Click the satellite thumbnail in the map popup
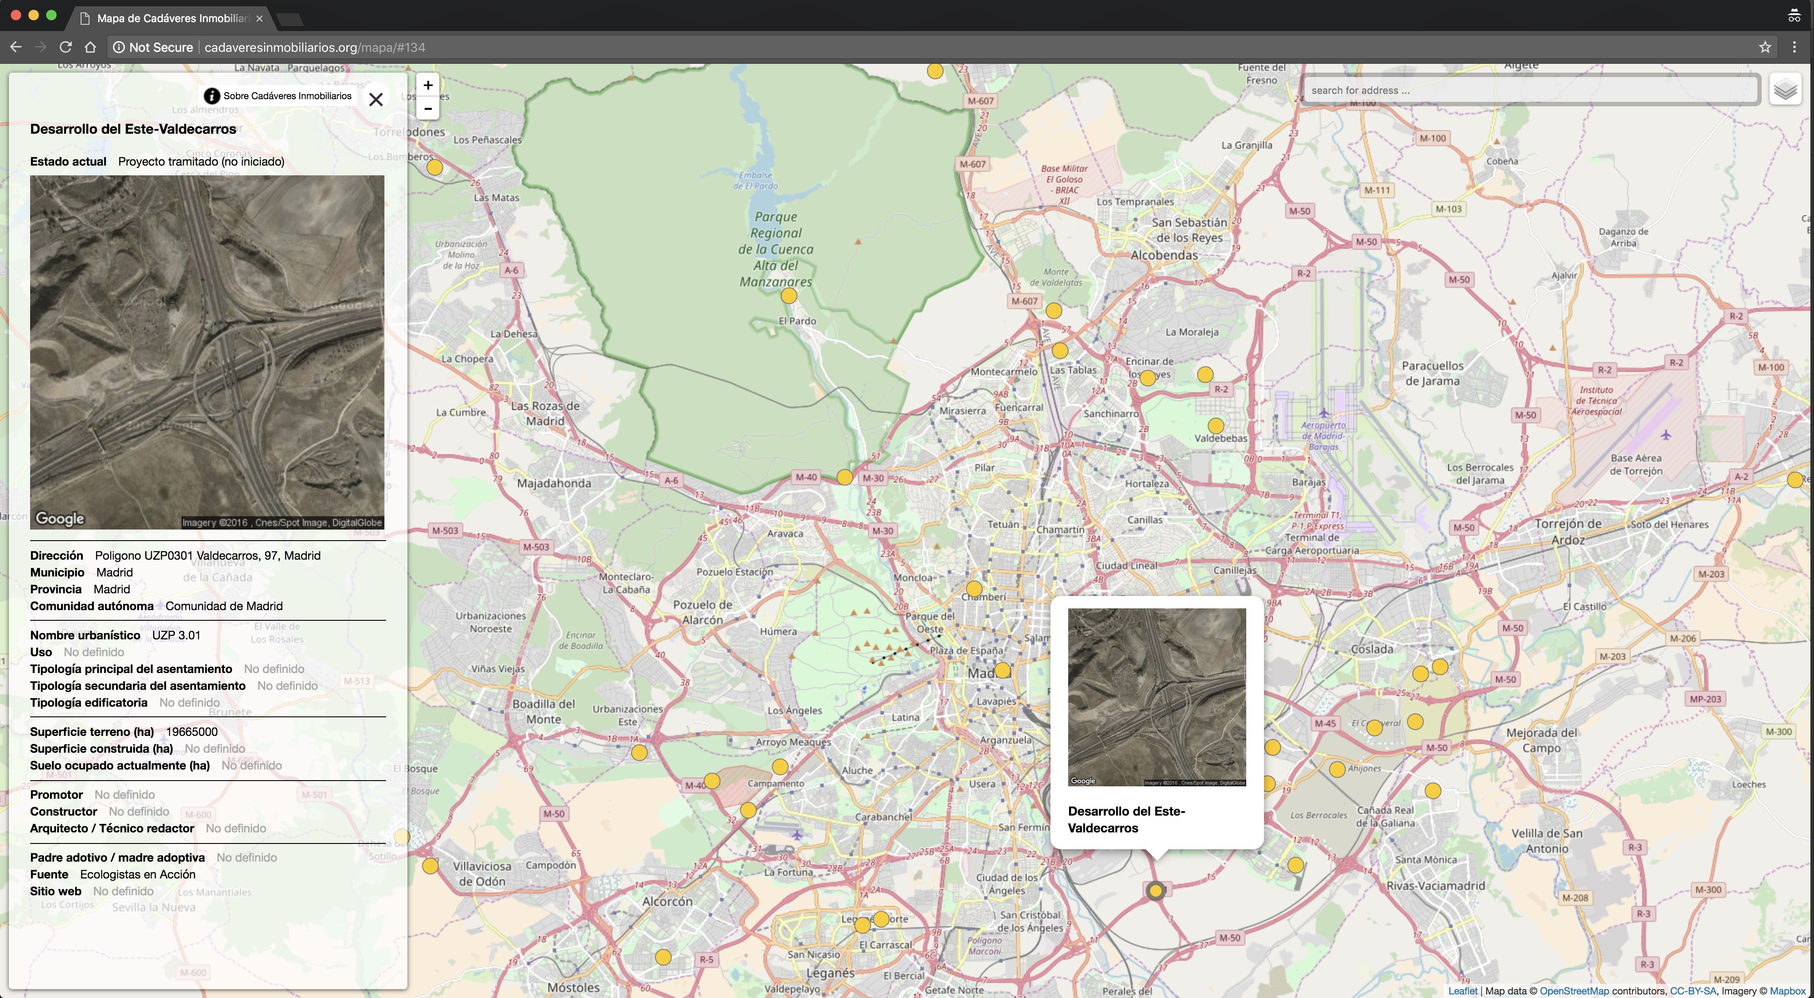The image size is (1814, 998). (x=1156, y=697)
